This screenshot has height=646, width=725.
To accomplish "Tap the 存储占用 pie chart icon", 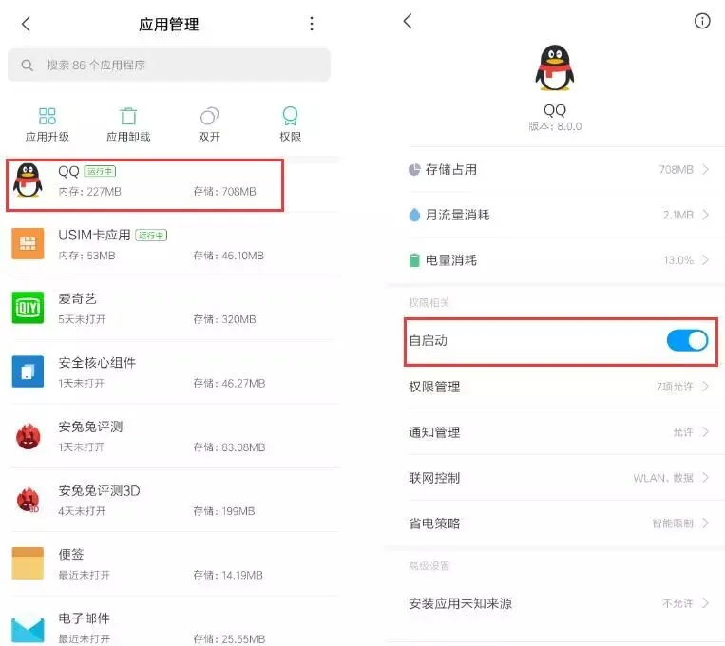I will 414,170.
